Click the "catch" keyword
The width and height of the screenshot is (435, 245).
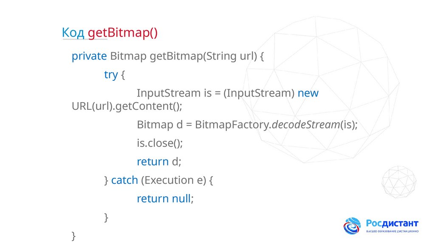pos(124,180)
